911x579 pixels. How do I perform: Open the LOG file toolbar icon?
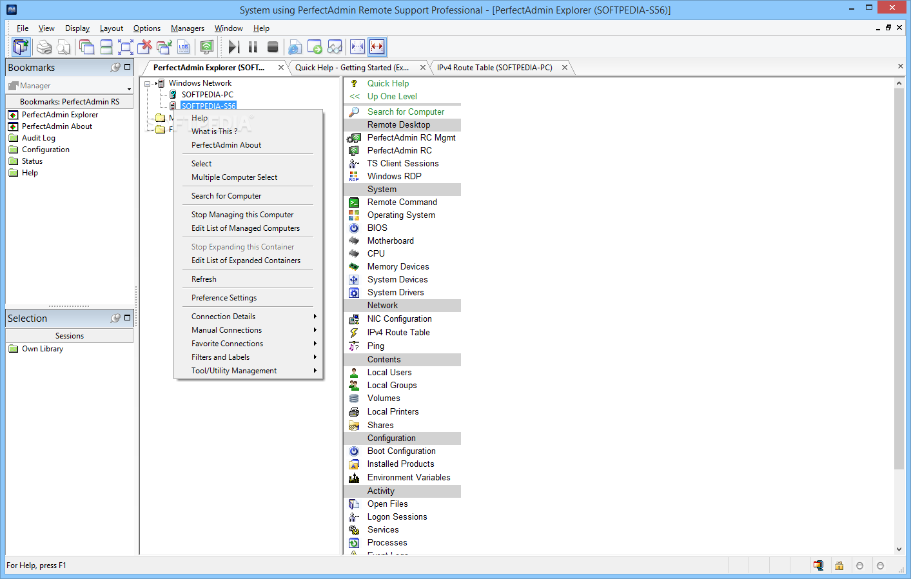[x=184, y=47]
